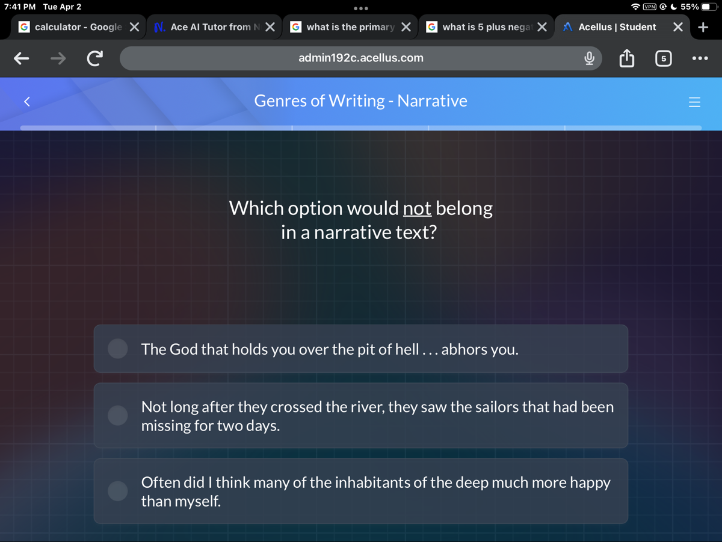The width and height of the screenshot is (722, 542).
Task: Choose the answer text 'Not long after they crossed the river'
Action: (377, 416)
